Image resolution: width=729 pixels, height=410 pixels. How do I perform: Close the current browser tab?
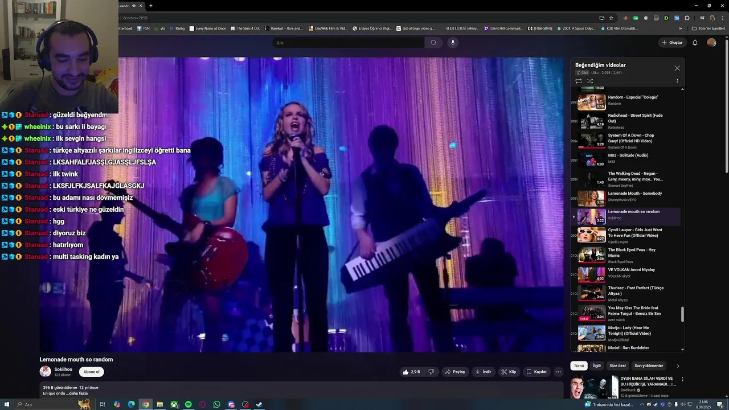141,6
